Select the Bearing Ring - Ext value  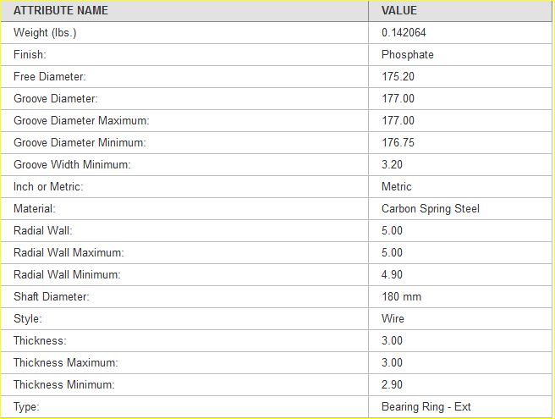click(x=426, y=407)
